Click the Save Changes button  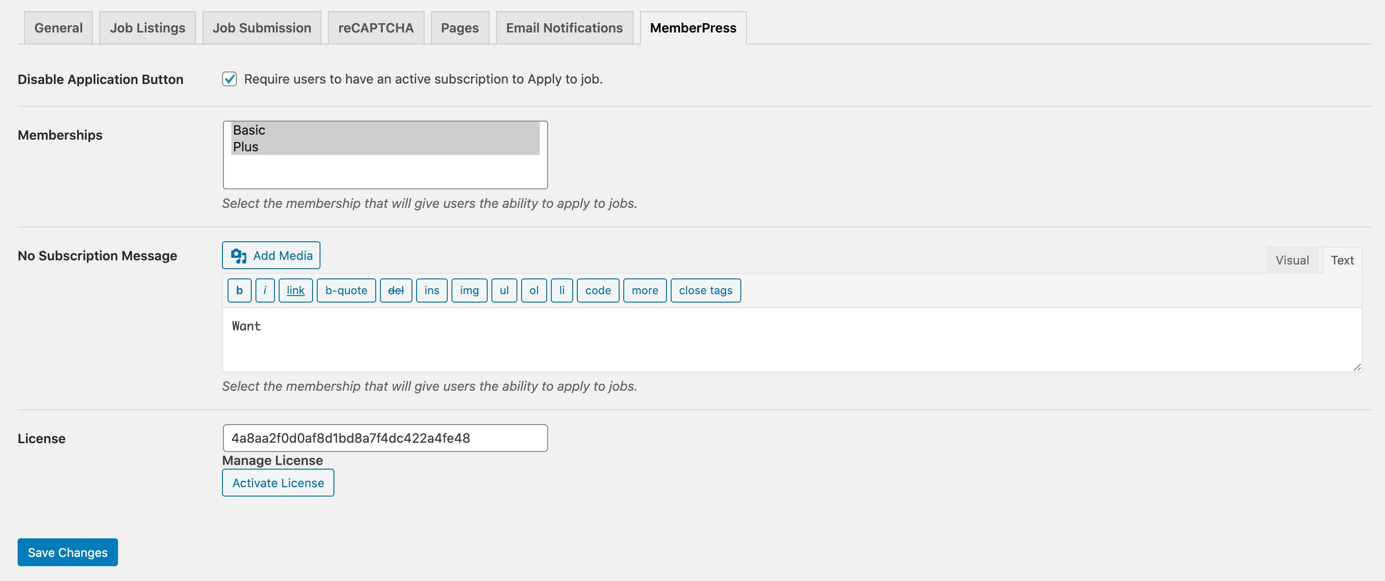[68, 553]
